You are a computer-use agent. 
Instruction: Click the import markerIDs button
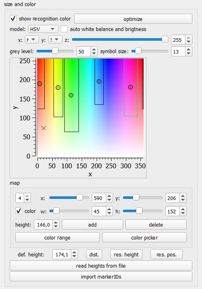coord(101,277)
